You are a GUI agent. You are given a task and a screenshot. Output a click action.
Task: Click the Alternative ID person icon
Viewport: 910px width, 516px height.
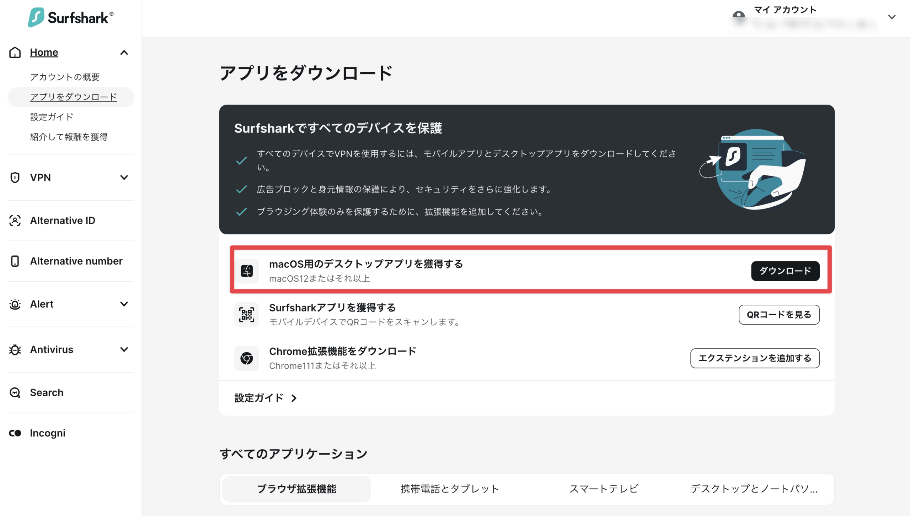(x=15, y=221)
